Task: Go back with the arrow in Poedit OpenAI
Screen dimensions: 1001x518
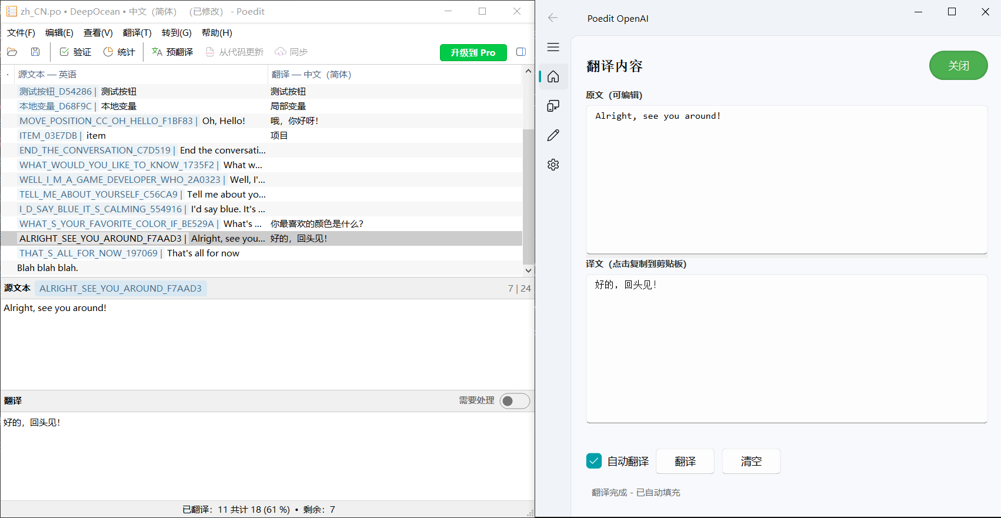Action: tap(553, 18)
